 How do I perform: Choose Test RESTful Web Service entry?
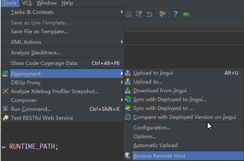click(x=42, y=118)
